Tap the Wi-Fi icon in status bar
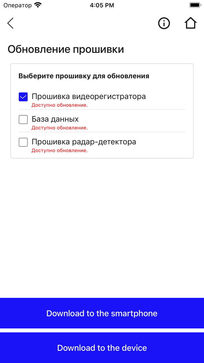The image size is (204, 363). click(x=37, y=5)
